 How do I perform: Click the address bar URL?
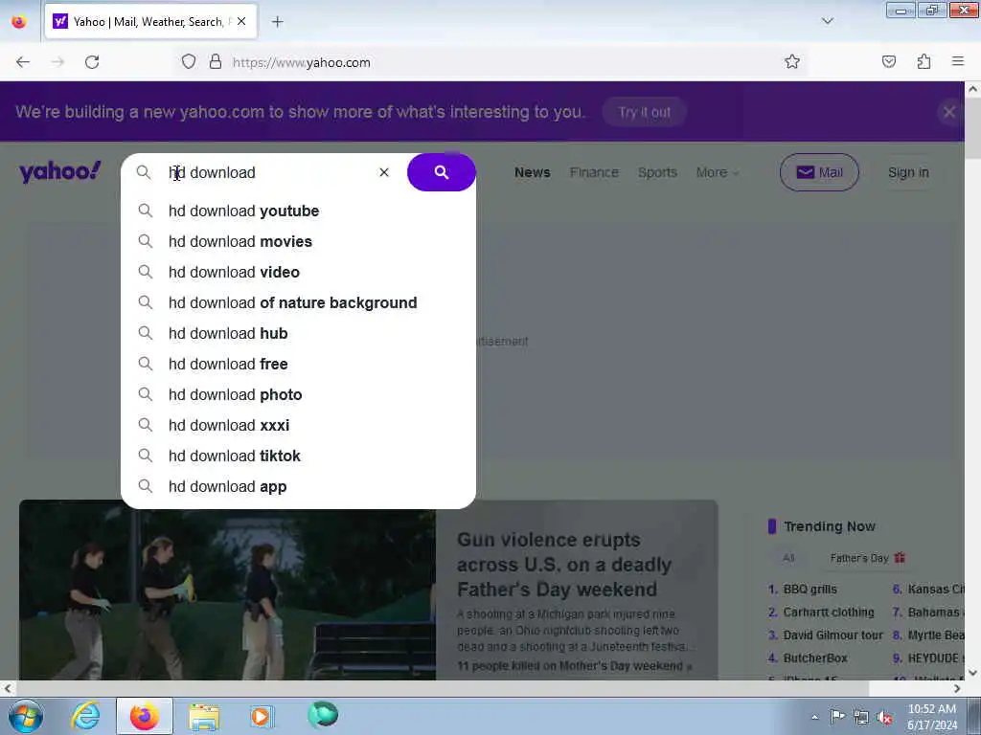pos(302,62)
